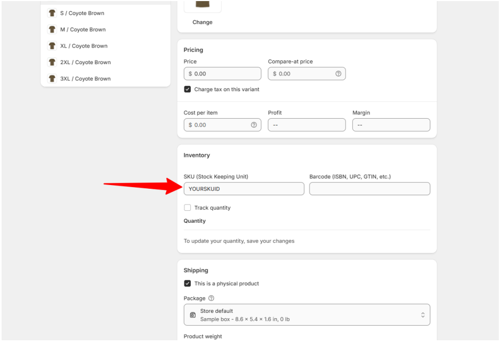Viewport: 501px width, 343px height.
Task: Toggle This is a physical product checkbox
Action: pyautogui.click(x=188, y=284)
